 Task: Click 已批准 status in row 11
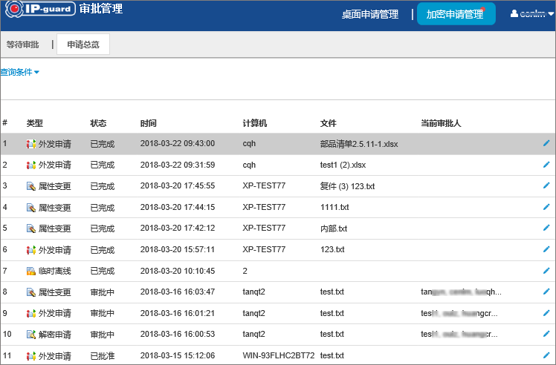pyautogui.click(x=103, y=356)
